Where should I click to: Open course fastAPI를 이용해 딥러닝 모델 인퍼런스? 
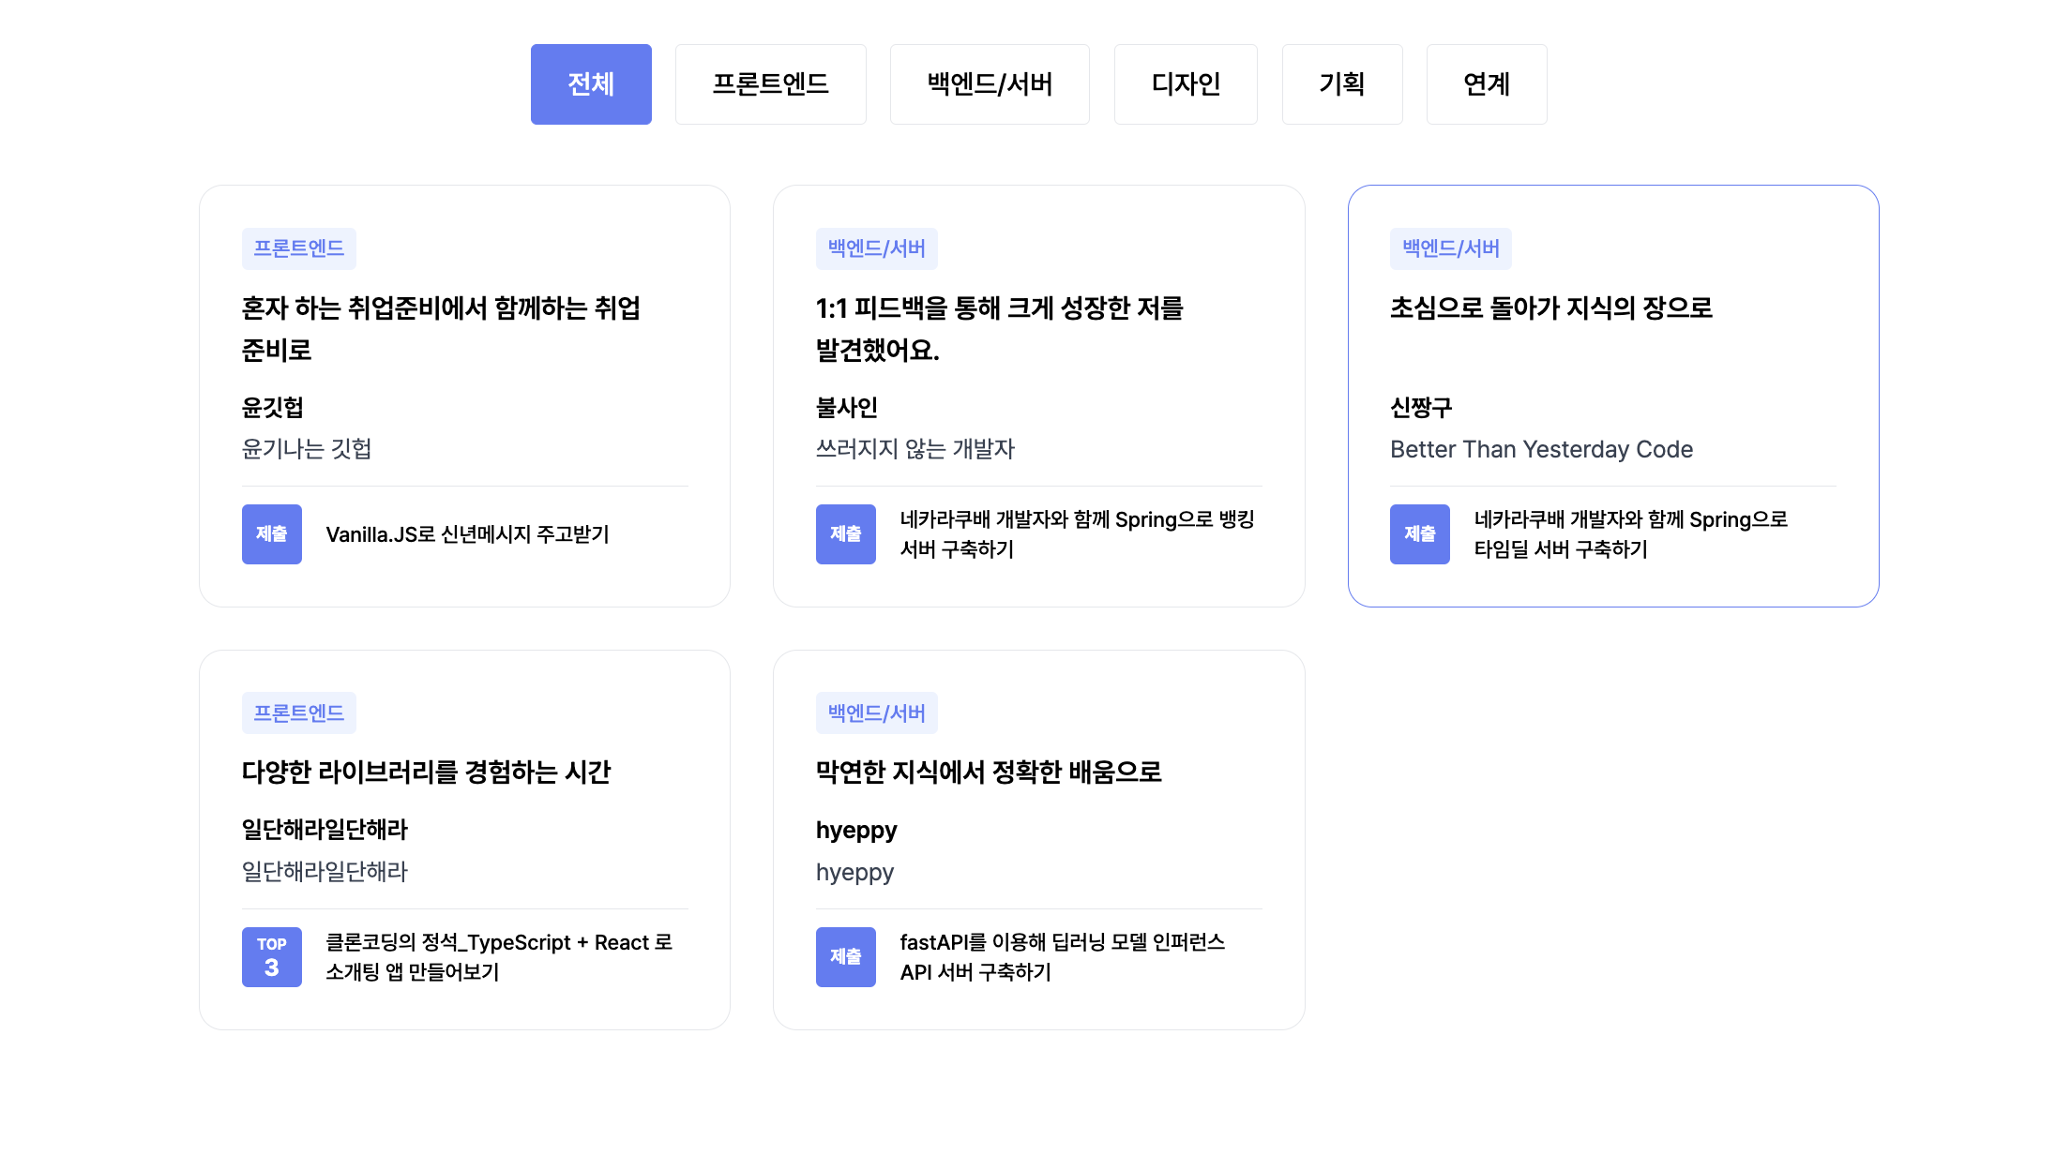(1063, 957)
